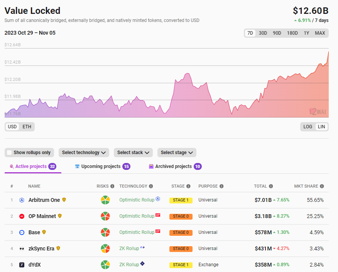The height and width of the screenshot is (272, 338).
Task: Expand the Select stage dropdown
Action: [177, 153]
